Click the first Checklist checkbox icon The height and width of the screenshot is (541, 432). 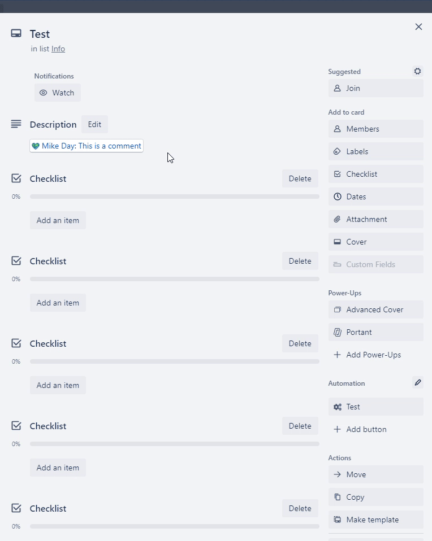[x=16, y=178]
